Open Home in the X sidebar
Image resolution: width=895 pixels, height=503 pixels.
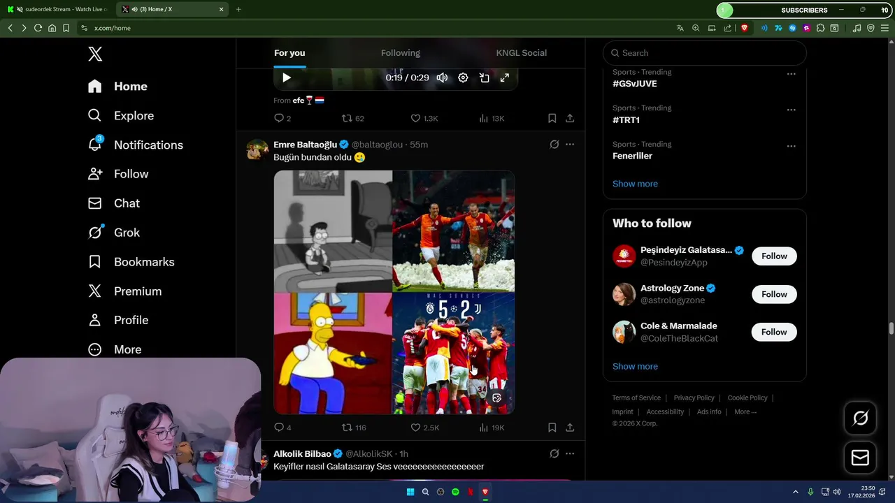[x=117, y=87]
